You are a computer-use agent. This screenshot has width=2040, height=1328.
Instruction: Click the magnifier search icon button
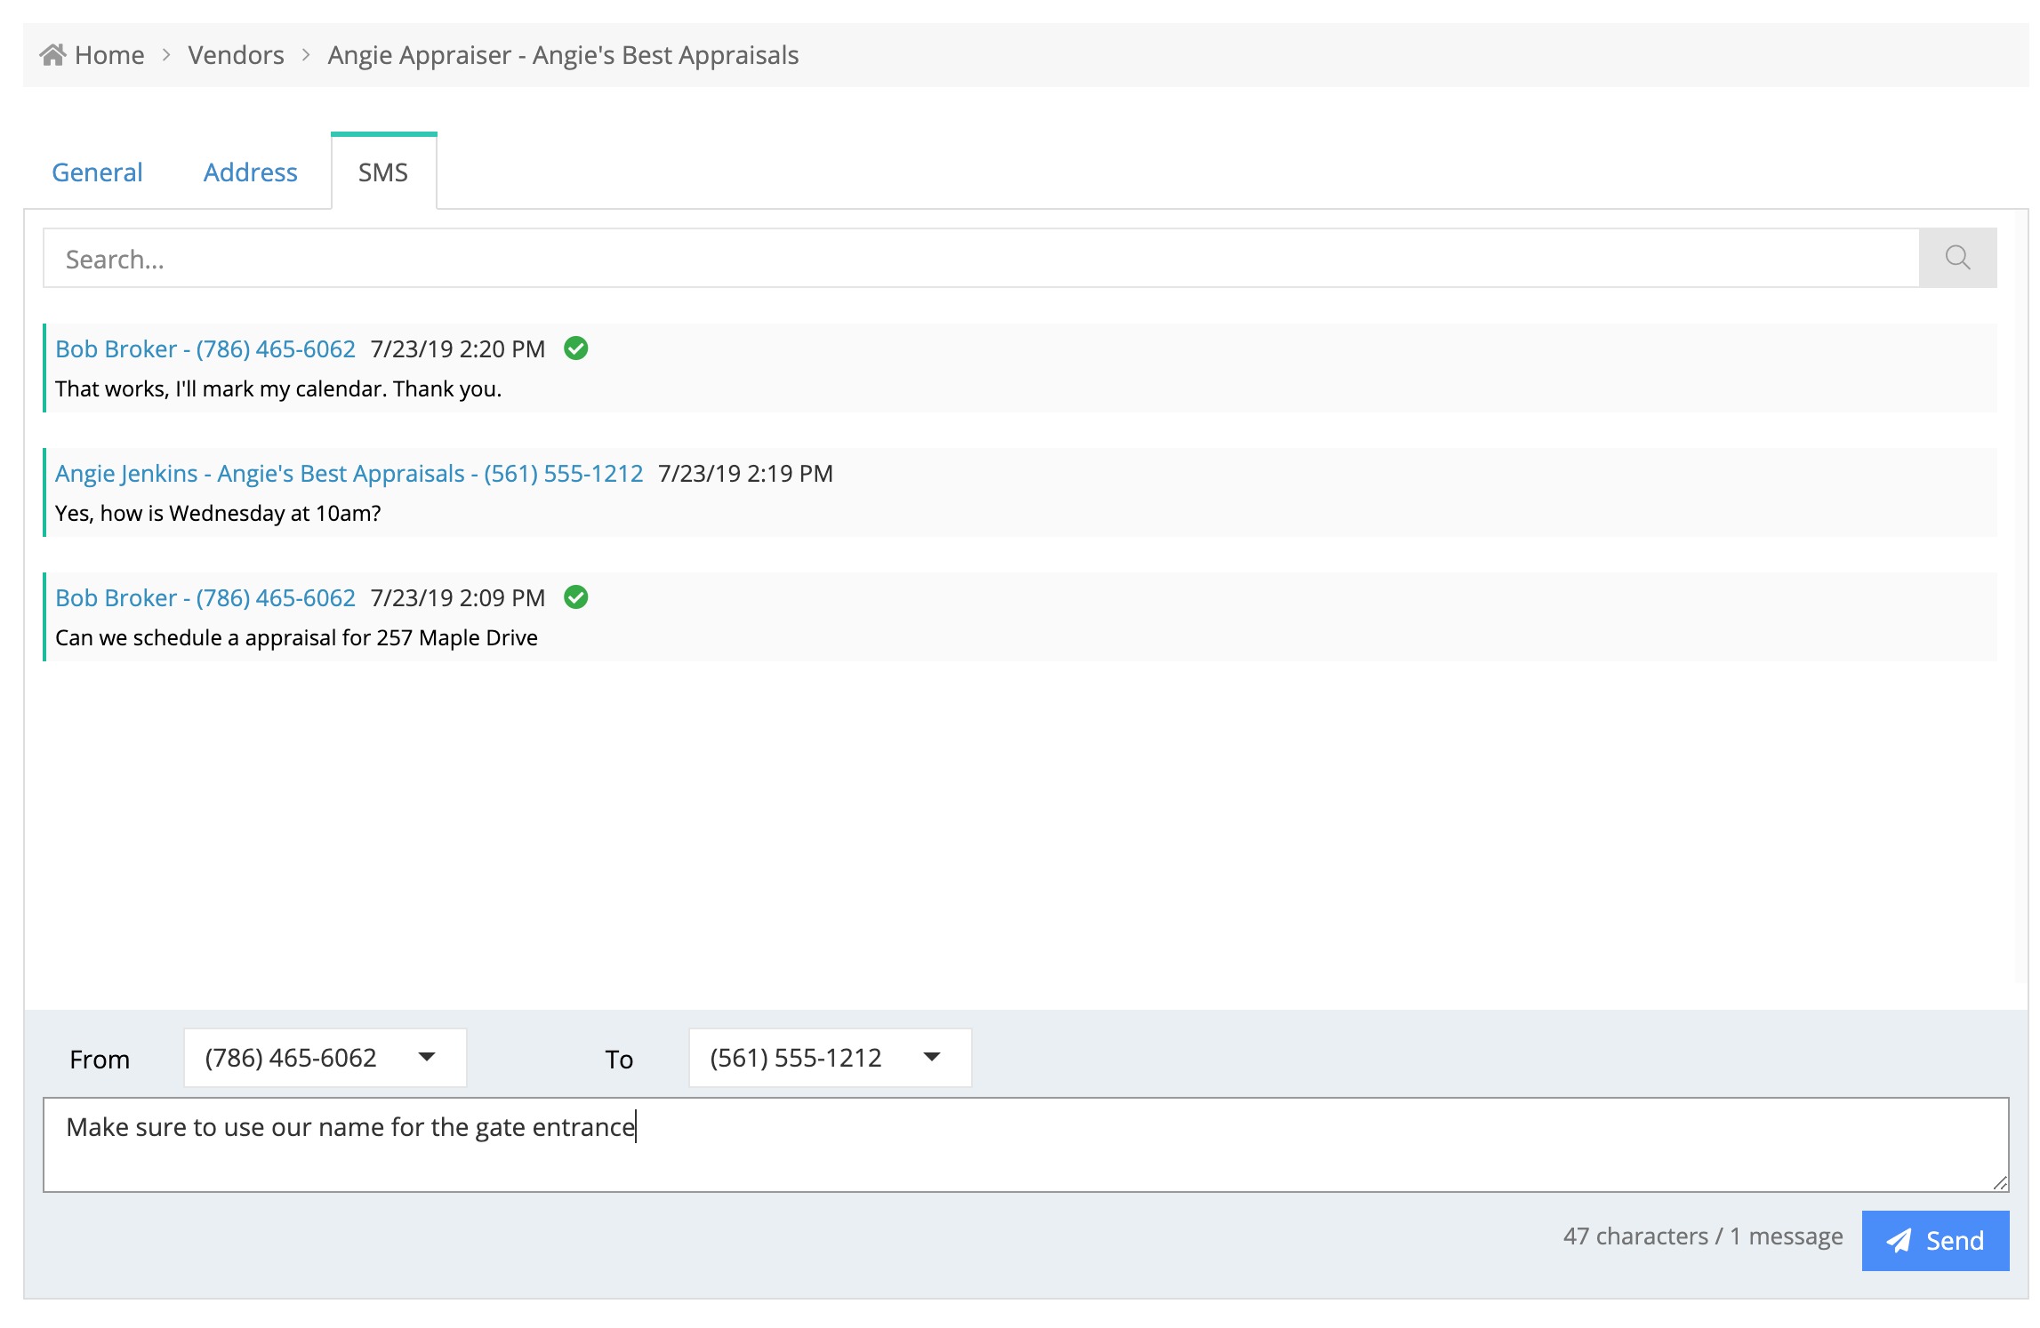(x=1956, y=258)
